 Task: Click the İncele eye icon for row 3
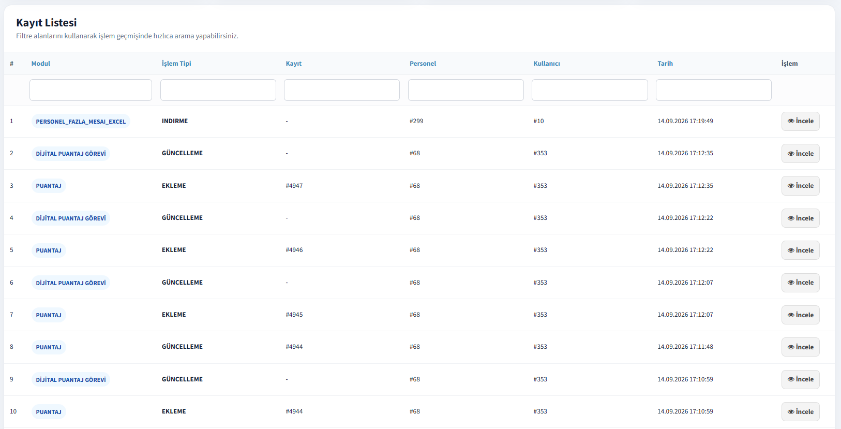coord(791,186)
